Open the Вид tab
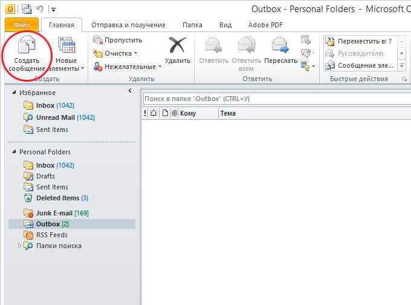Image resolution: width=411 pixels, height=305 pixels. pyautogui.click(x=225, y=25)
